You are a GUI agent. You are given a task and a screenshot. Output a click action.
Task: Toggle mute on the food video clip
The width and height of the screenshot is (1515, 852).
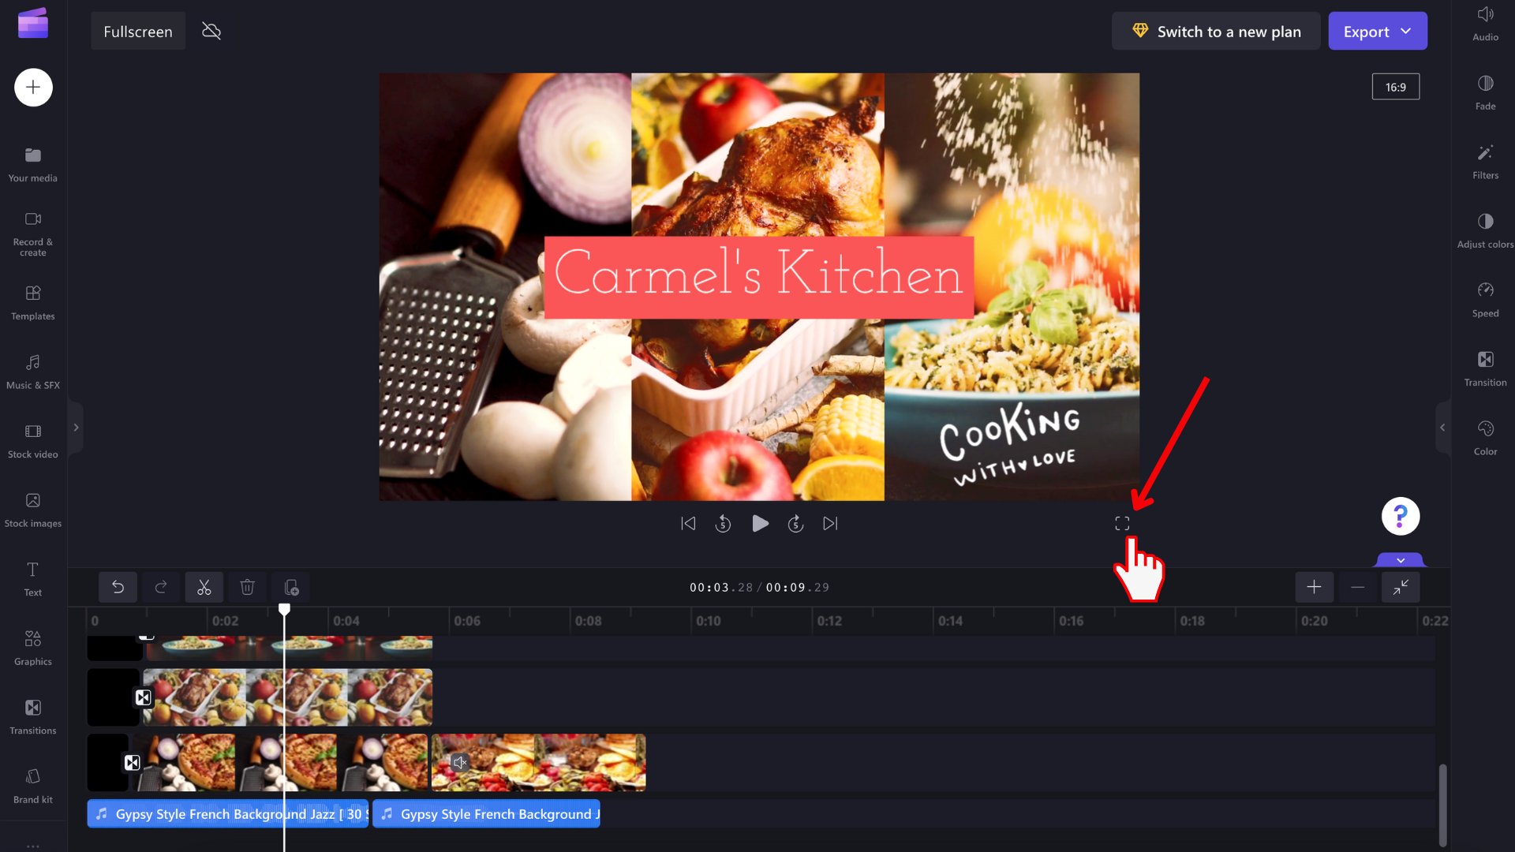pyautogui.click(x=460, y=763)
